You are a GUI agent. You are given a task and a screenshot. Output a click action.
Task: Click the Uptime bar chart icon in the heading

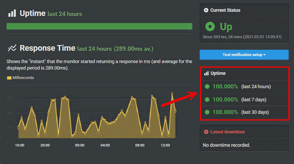tap(12, 13)
